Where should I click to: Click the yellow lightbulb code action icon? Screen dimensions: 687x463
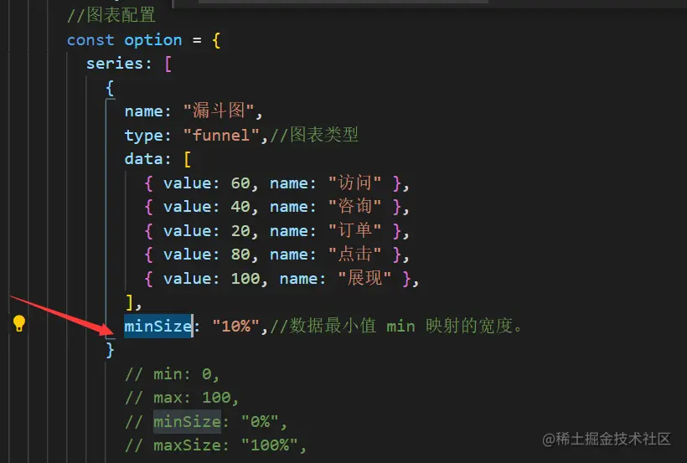coord(18,323)
